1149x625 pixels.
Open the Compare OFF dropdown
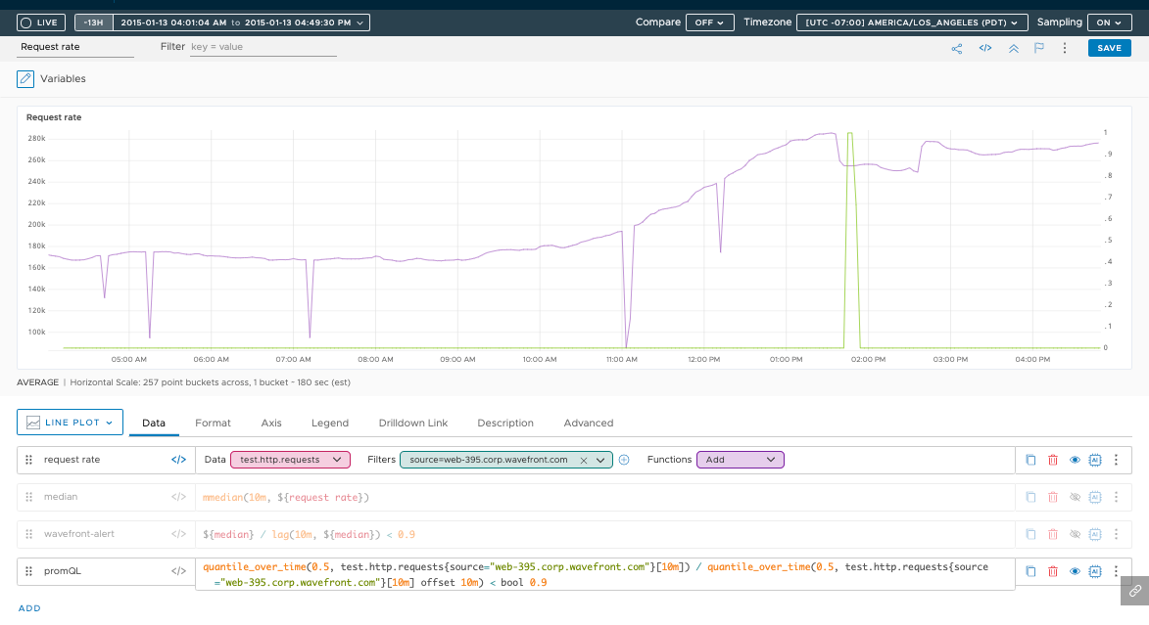709,22
